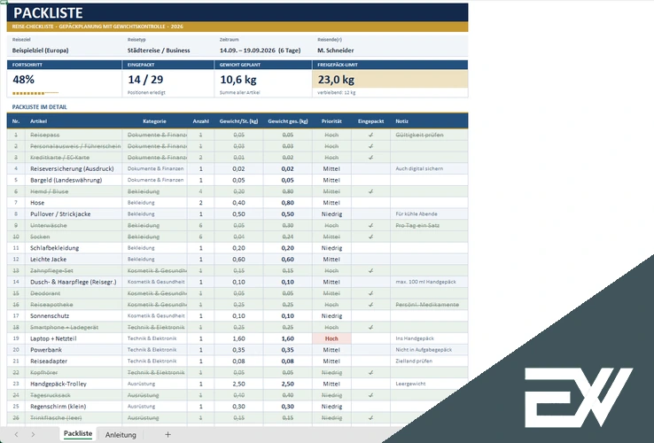Viewport: 654px width, 443px height.
Task: Click the Gewicht/St. [kg] column header
Action: [x=238, y=121]
